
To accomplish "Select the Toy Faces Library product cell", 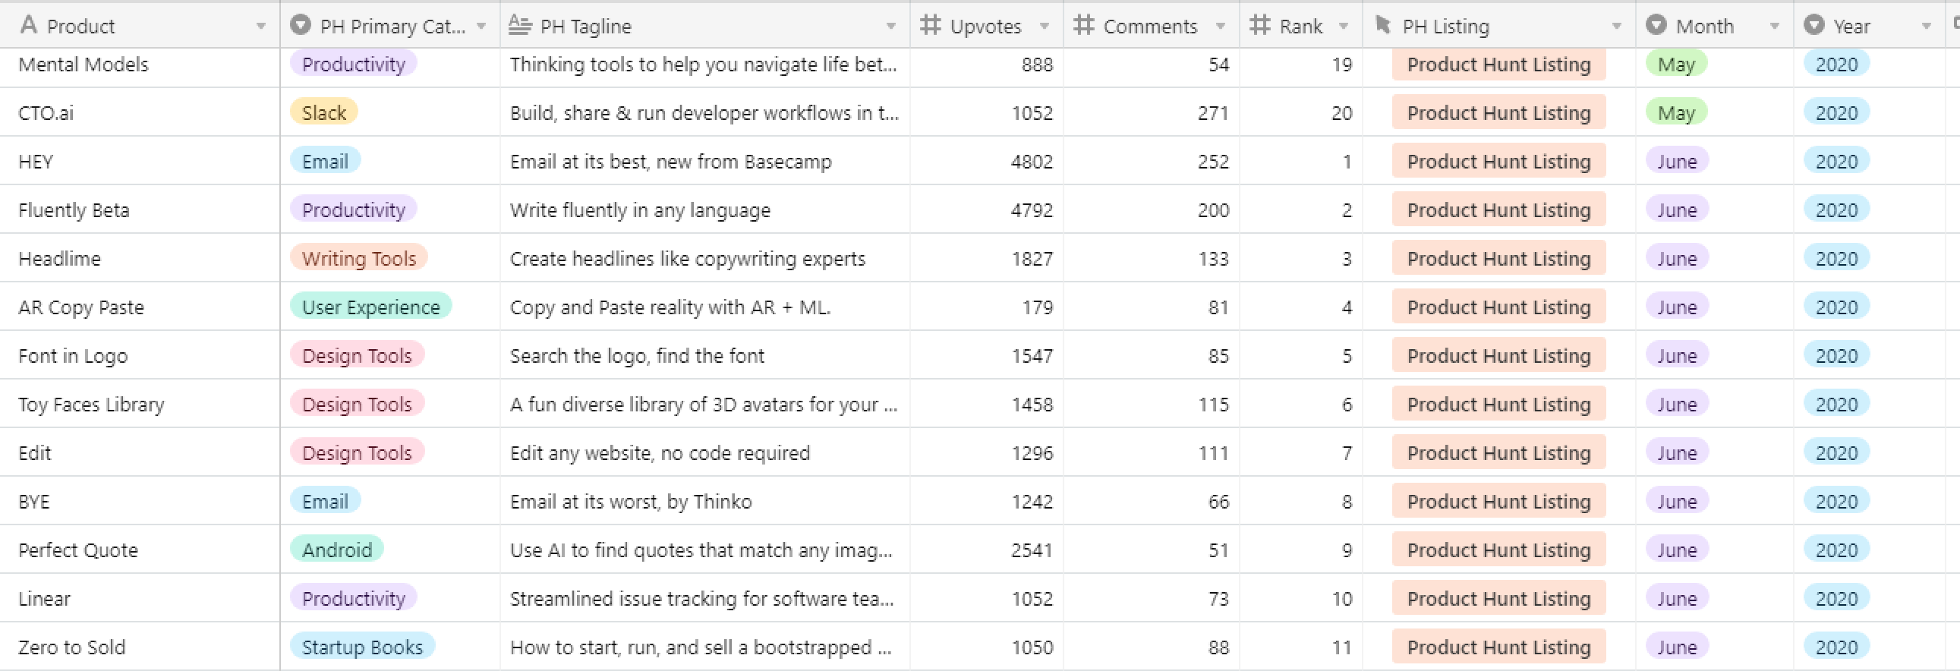I will 140,405.
